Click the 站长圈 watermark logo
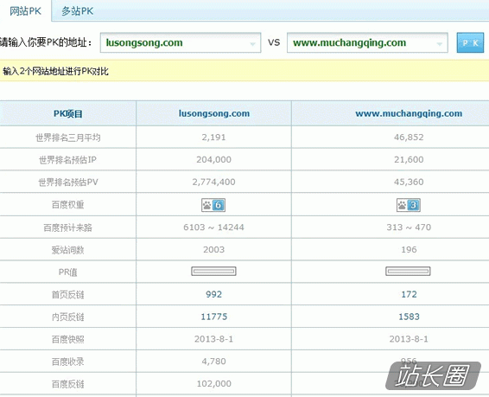The height and width of the screenshot is (397, 489). point(433,375)
